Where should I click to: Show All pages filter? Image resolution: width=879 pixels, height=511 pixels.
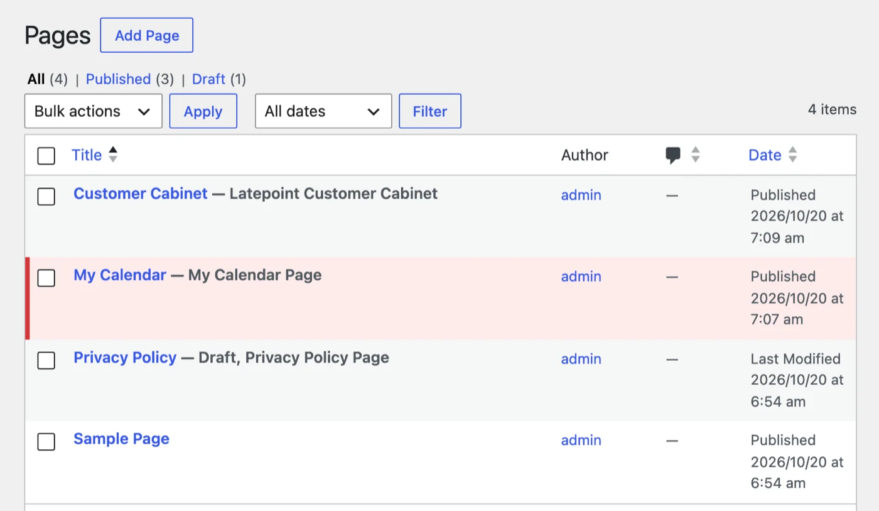(36, 79)
